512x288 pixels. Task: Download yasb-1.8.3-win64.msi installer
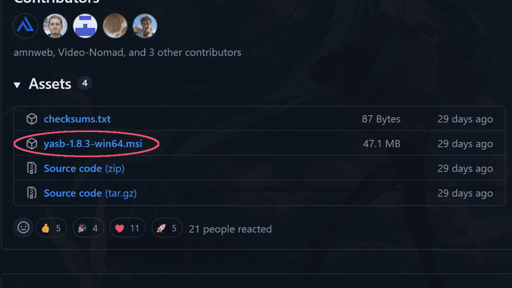point(93,144)
